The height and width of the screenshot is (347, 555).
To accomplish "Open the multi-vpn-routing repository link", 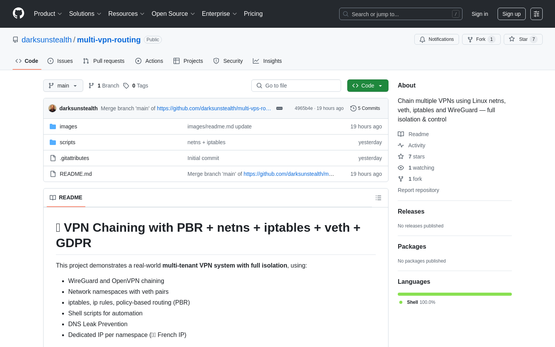I will pyautogui.click(x=109, y=40).
